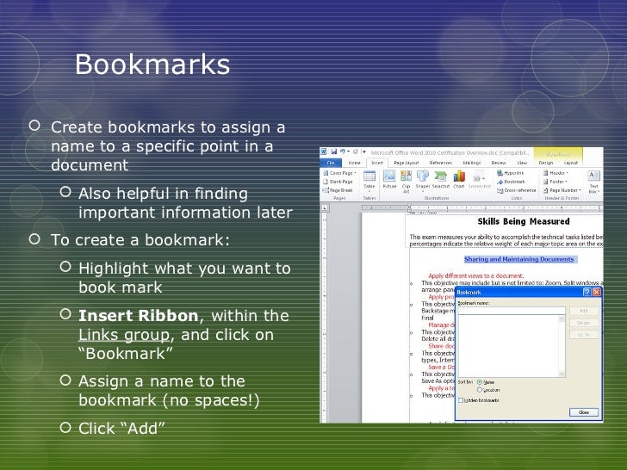
Task: Click the Table grid icon
Action: (x=369, y=176)
